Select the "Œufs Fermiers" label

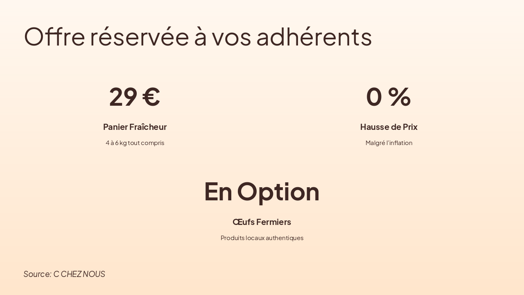coord(262,222)
